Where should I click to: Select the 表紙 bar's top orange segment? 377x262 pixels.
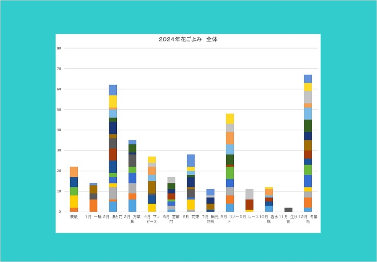[x=74, y=172]
